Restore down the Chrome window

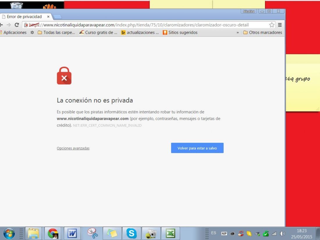point(269,11)
